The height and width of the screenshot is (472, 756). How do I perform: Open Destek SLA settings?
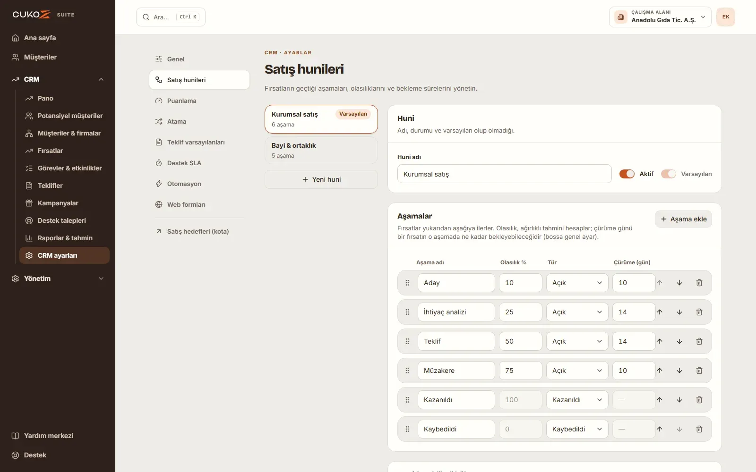tap(199, 163)
